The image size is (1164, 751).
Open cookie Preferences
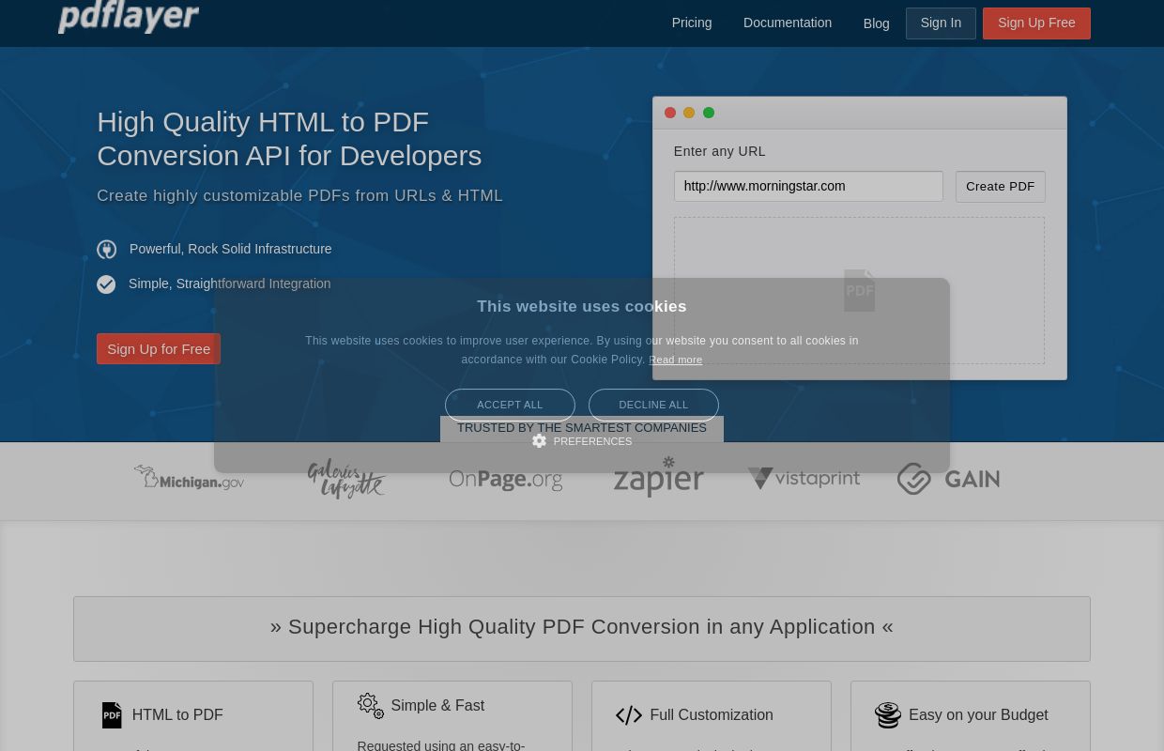point(582,441)
